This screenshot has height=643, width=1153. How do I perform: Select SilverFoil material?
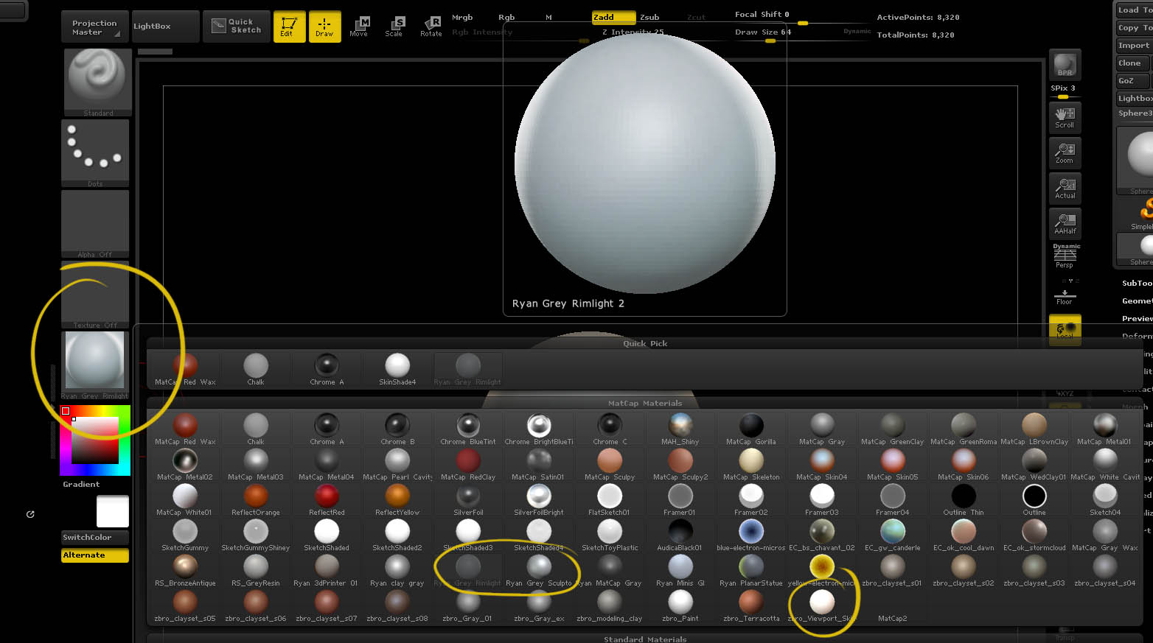468,499
